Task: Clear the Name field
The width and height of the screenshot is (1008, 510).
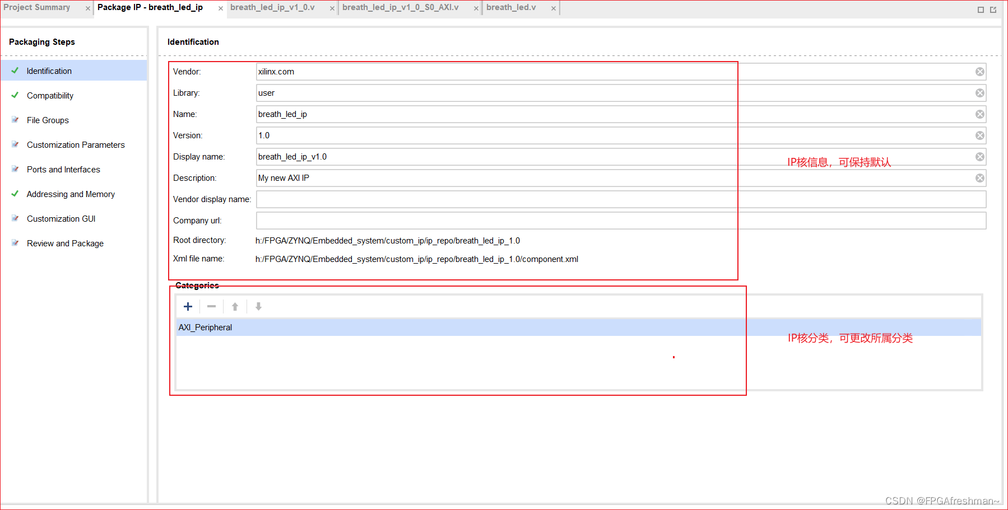Action: [x=979, y=114]
